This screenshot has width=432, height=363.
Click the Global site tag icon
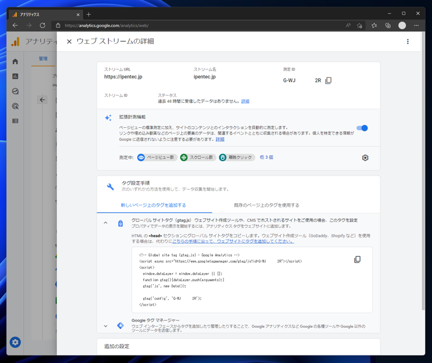(x=121, y=223)
